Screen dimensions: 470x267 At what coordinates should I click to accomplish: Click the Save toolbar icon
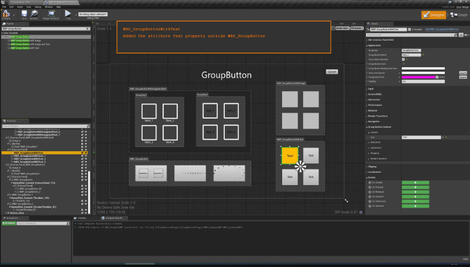[24, 14]
